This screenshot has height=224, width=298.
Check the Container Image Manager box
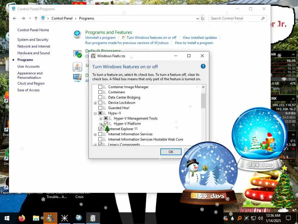pyautogui.click(x=100, y=87)
